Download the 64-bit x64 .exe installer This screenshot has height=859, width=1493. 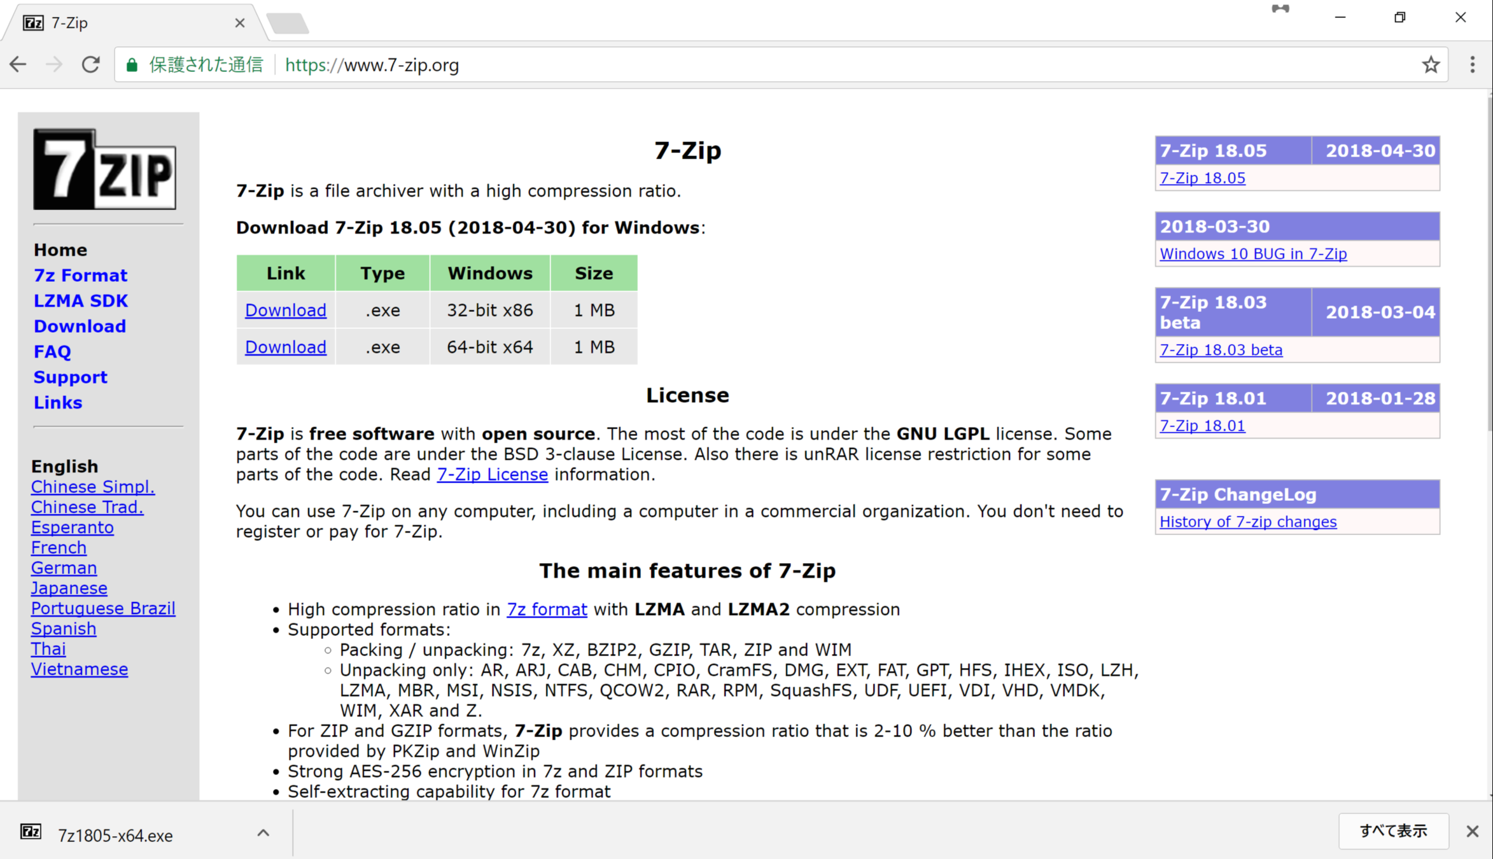point(286,347)
